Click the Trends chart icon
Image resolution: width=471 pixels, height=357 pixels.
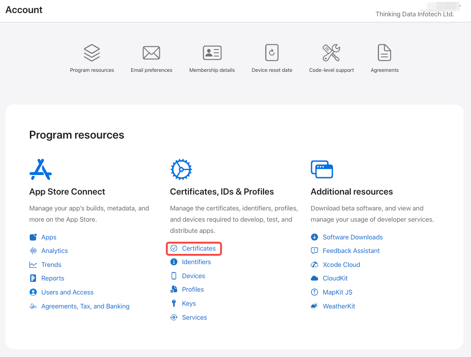point(33,265)
